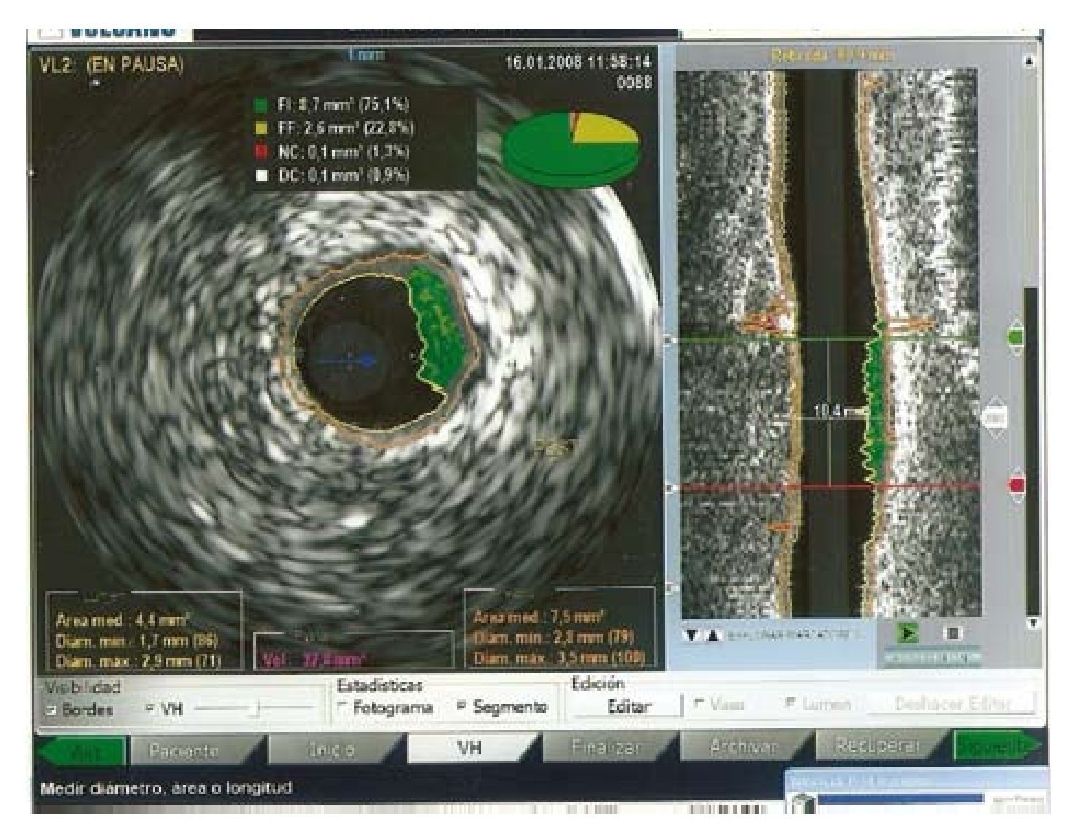The height and width of the screenshot is (831, 1065).
Task: Click the green back arrow button
Action: coord(82,751)
